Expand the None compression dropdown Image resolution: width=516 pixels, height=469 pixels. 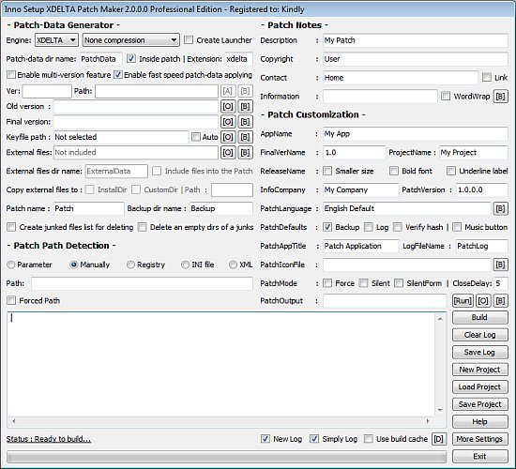[x=130, y=40]
